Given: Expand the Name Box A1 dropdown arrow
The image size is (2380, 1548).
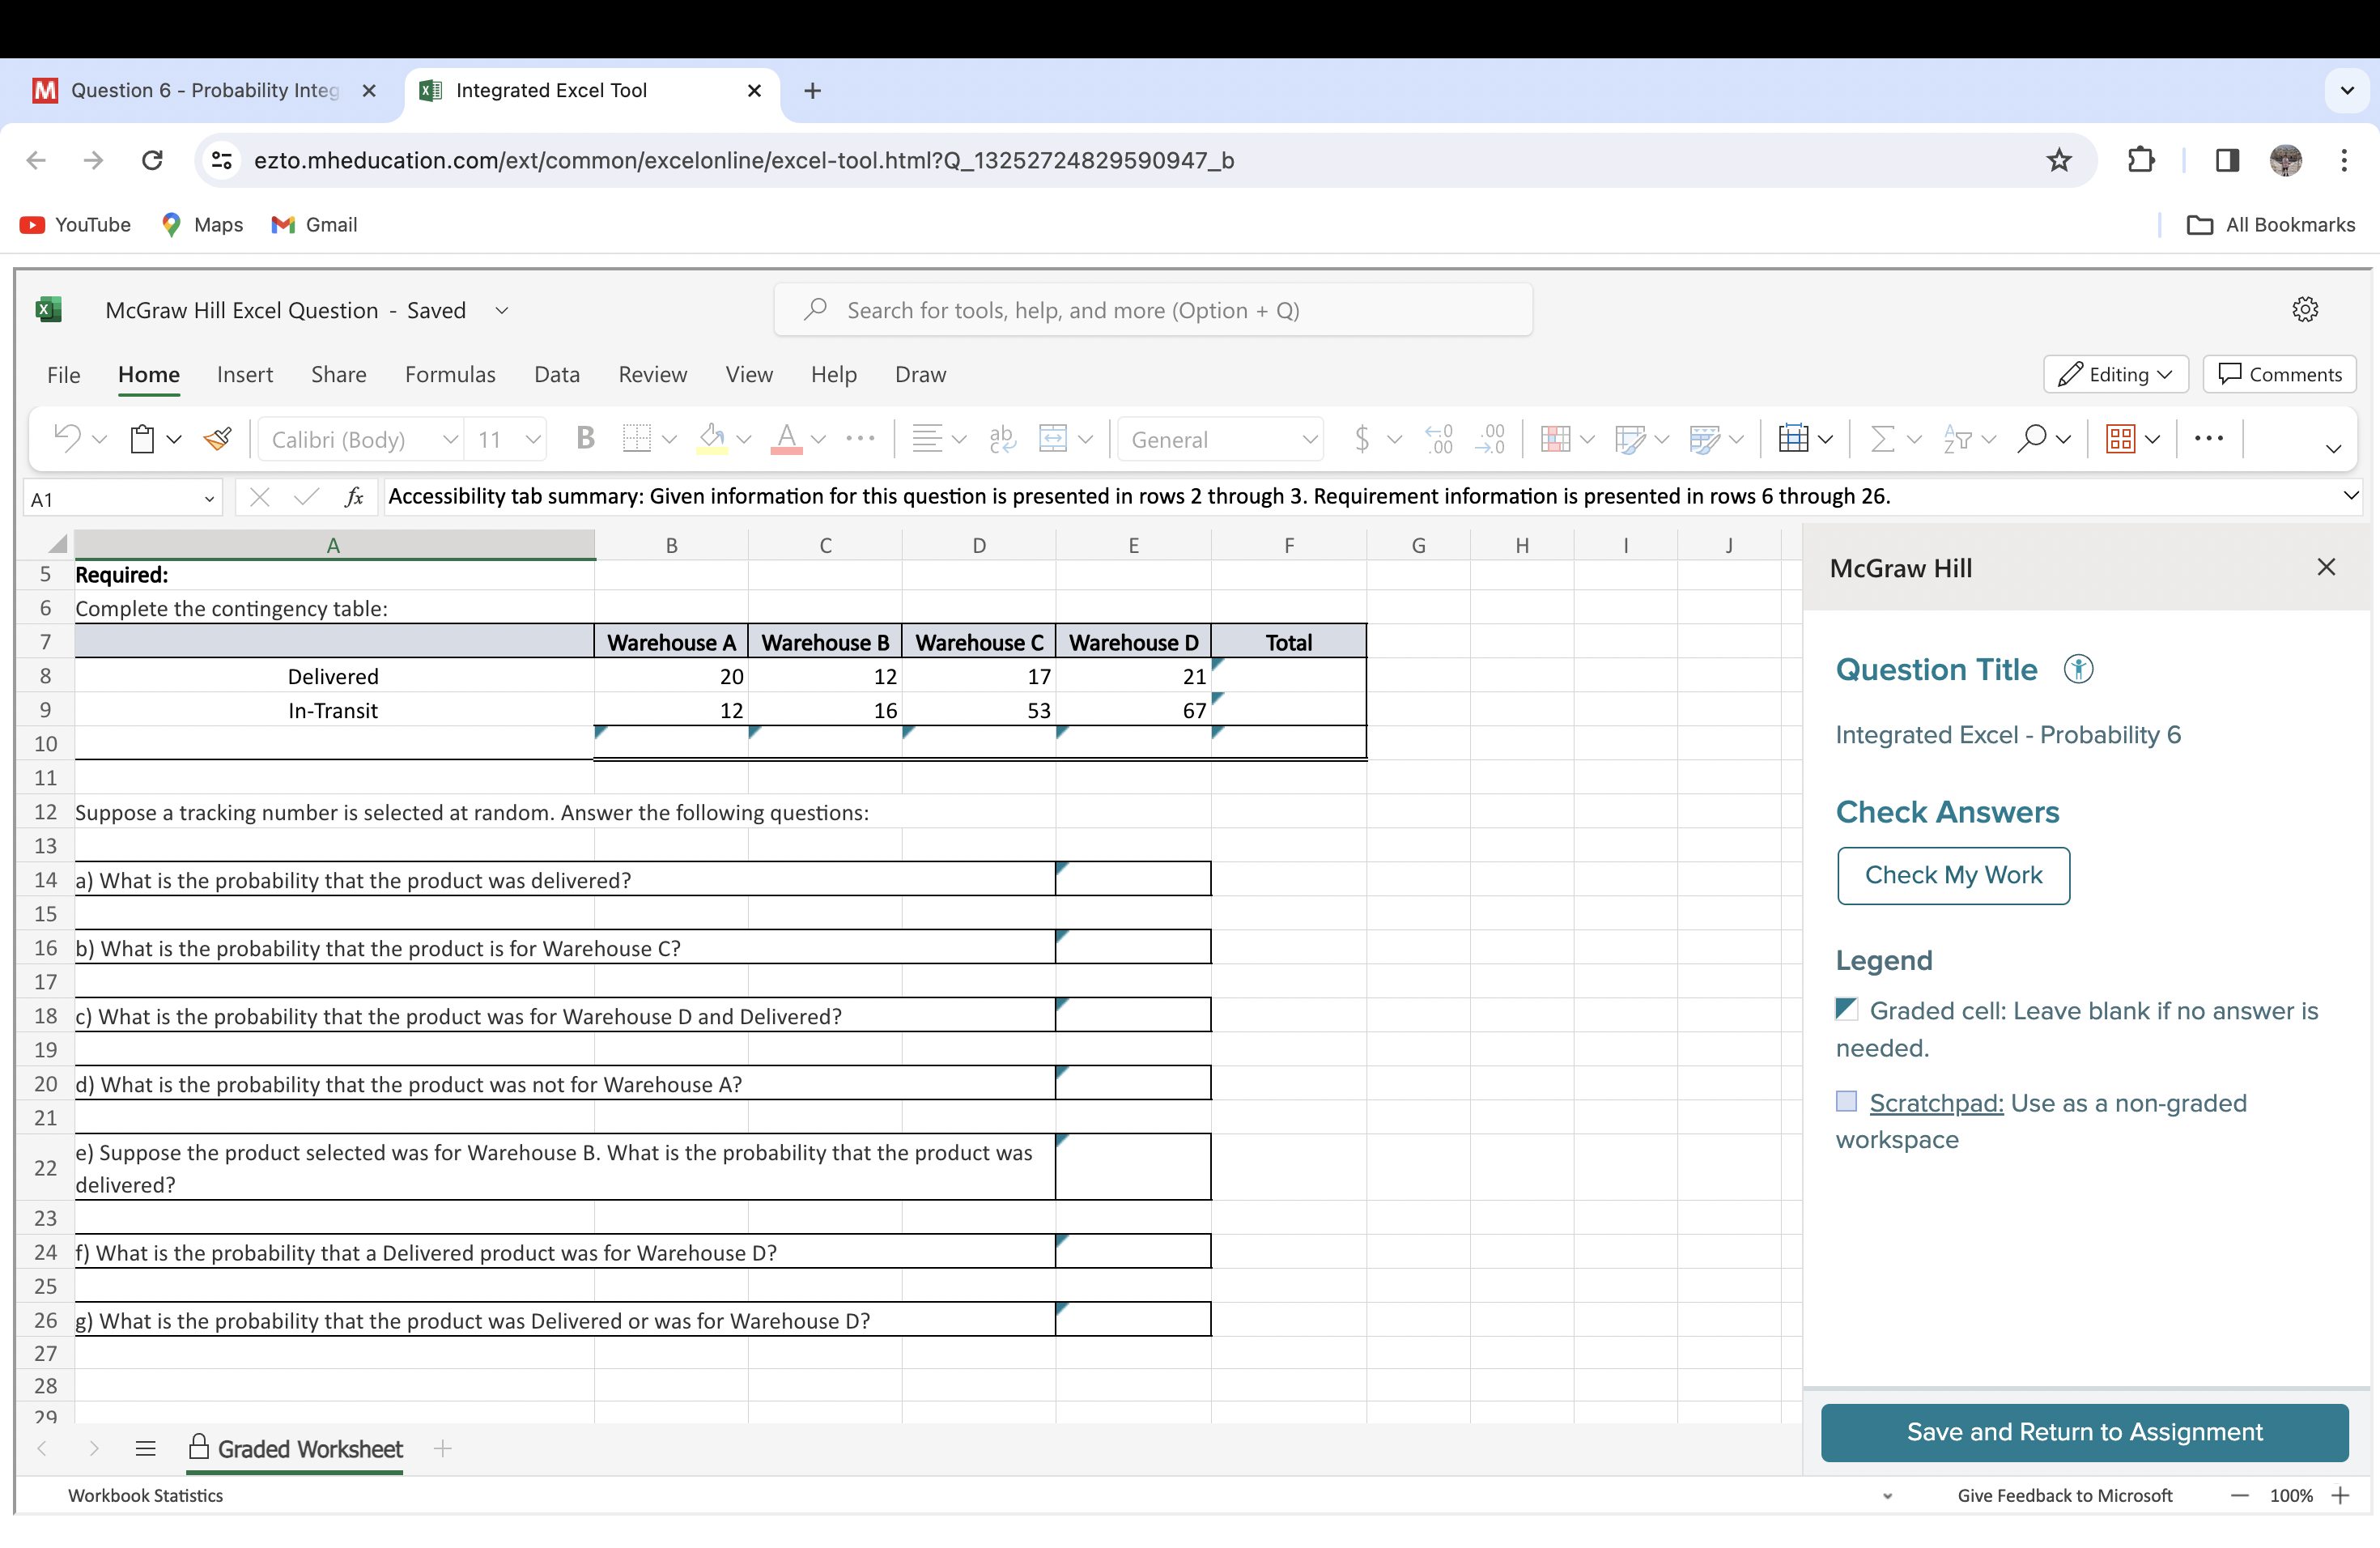Looking at the screenshot, I should click(x=209, y=498).
